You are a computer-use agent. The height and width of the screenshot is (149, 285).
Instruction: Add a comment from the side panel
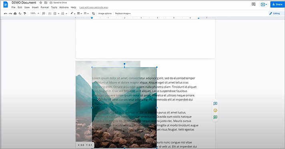[x=215, y=103]
